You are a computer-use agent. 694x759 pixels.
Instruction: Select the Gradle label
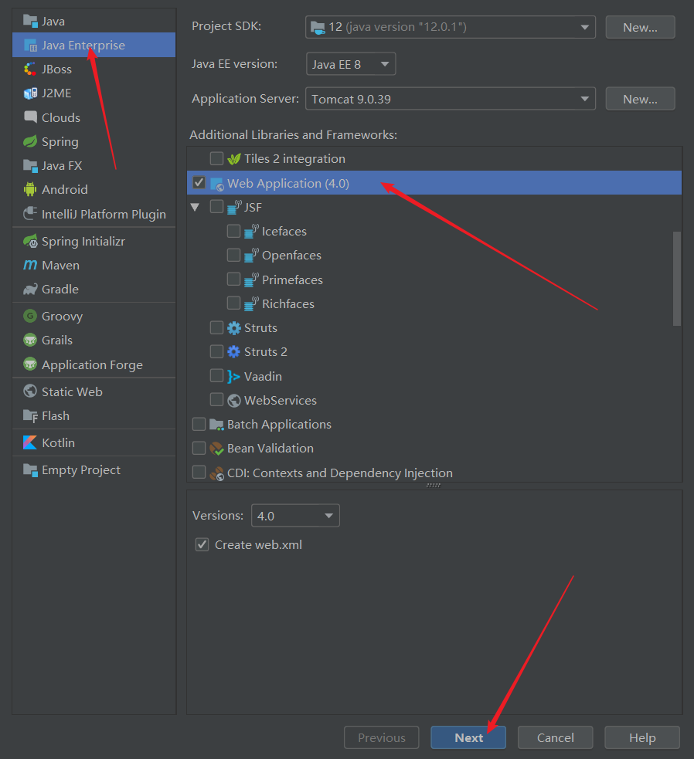60,289
